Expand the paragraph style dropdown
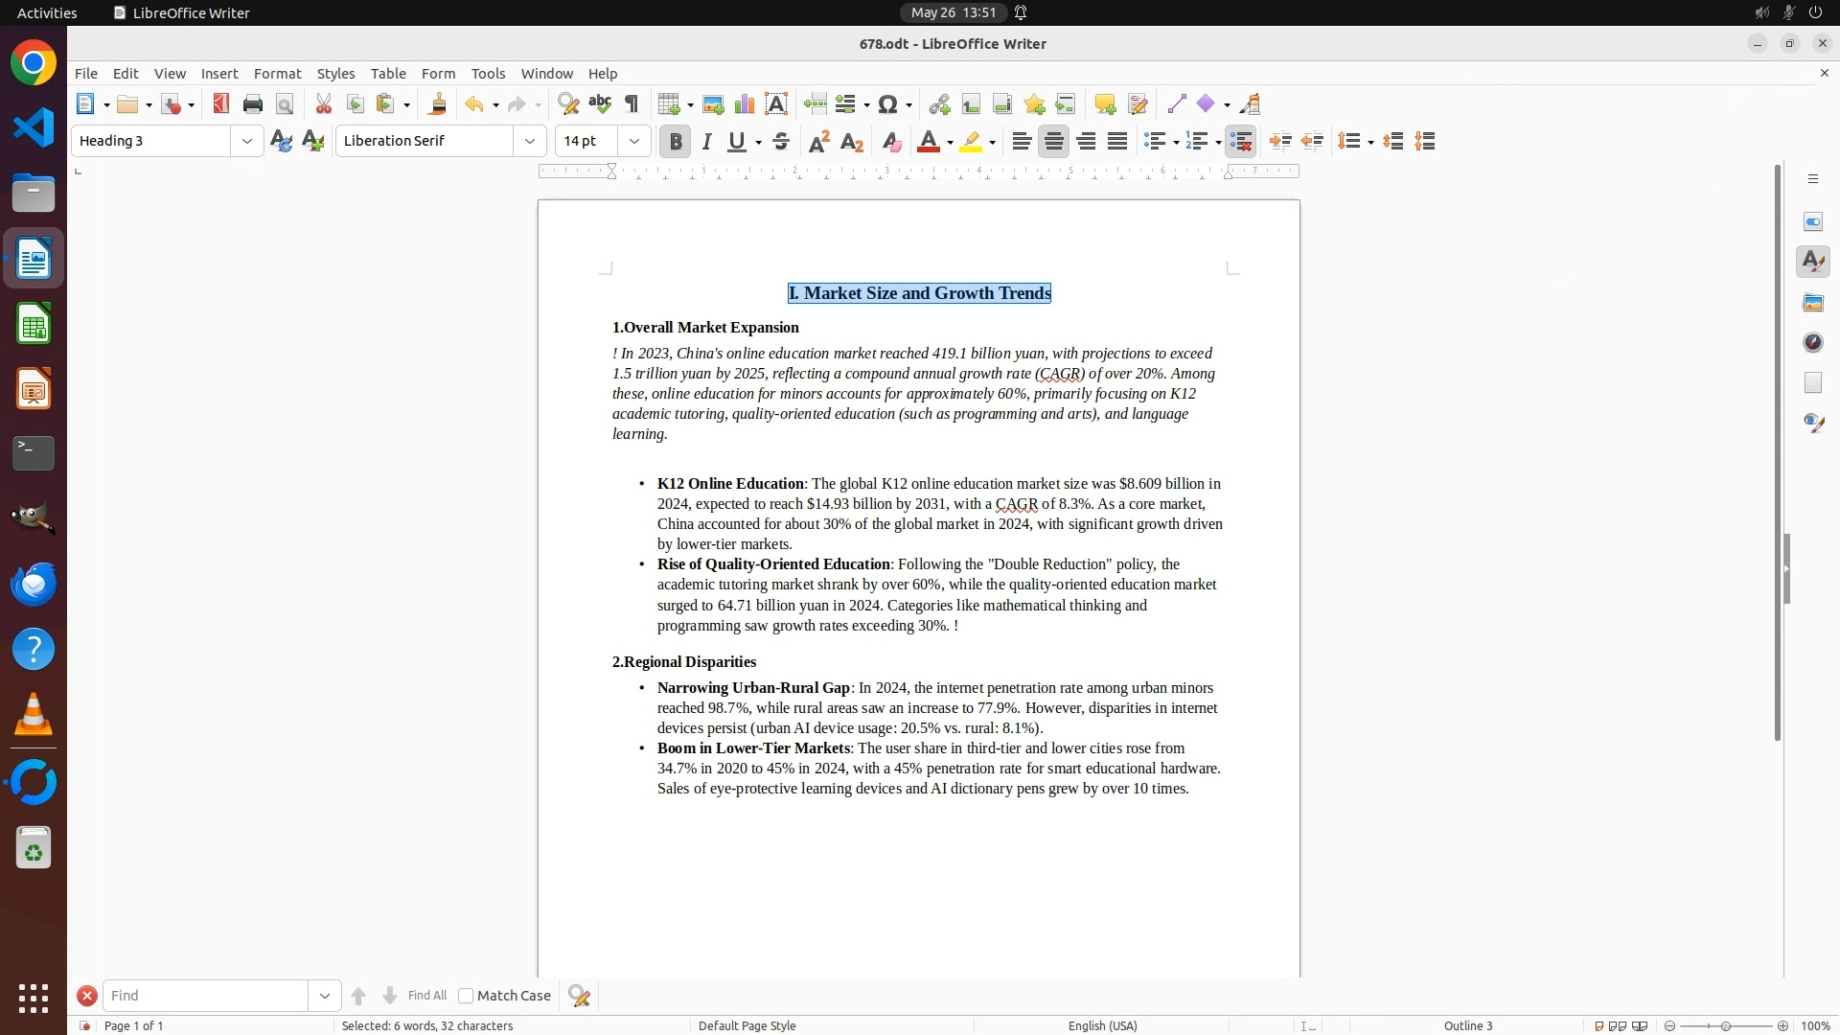This screenshot has height=1035, width=1840. 247,141
